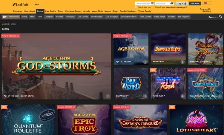Select the Casino tab
This screenshot has width=224, height=135.
(x=40, y=11)
